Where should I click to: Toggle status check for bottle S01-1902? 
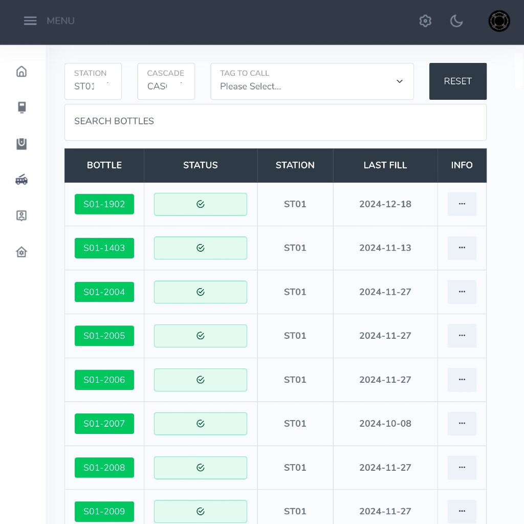(200, 204)
